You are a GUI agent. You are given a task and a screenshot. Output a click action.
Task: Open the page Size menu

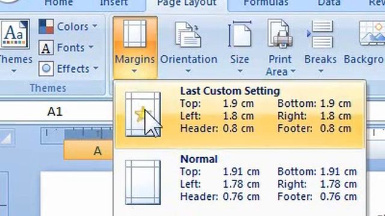coord(239,47)
